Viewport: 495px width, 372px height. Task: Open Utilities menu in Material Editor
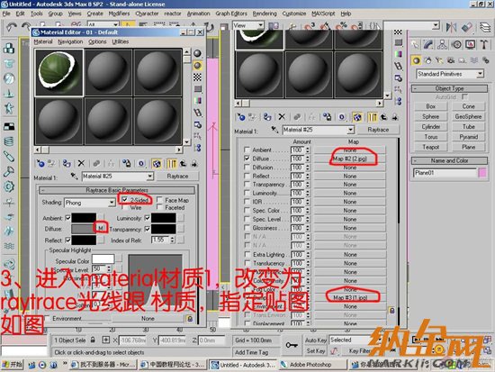pyautogui.click(x=121, y=41)
